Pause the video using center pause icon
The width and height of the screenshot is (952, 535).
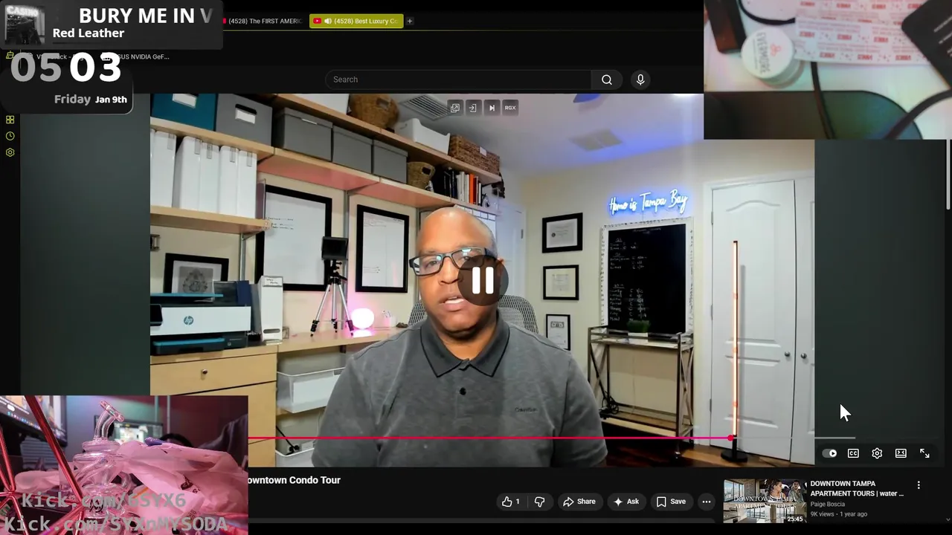[483, 280]
